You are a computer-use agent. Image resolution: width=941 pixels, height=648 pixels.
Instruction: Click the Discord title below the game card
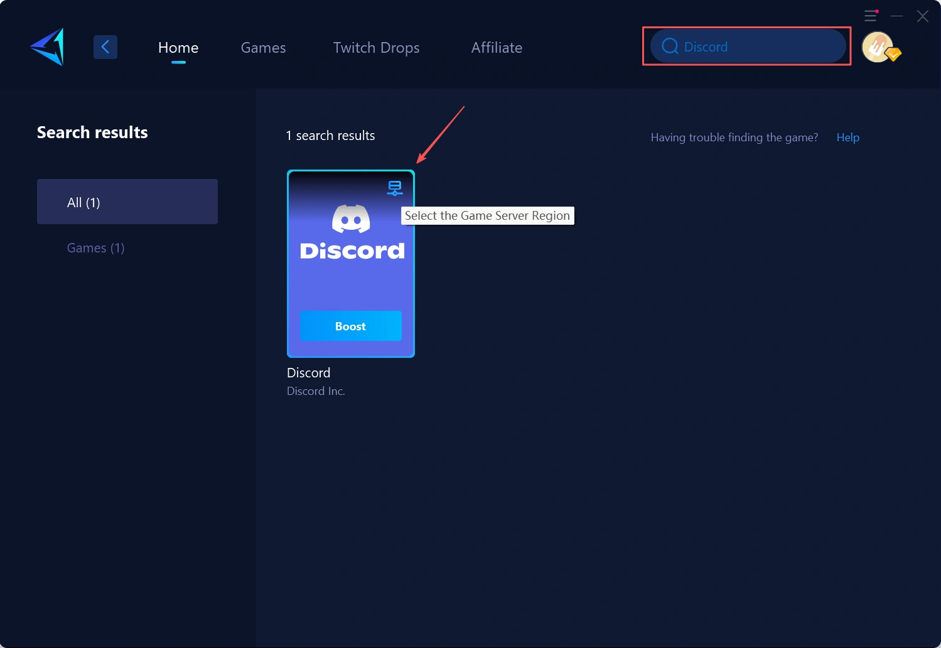click(308, 372)
